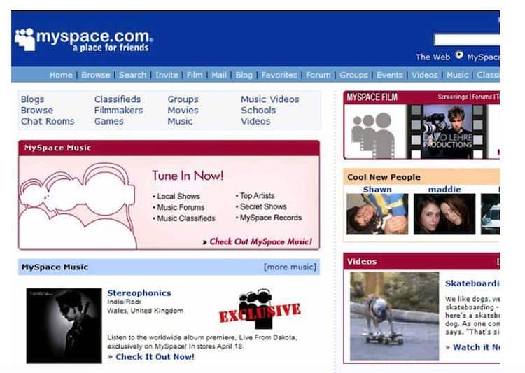Open maddie's profile photo
This screenshot has width=525, height=373.
coord(444,214)
